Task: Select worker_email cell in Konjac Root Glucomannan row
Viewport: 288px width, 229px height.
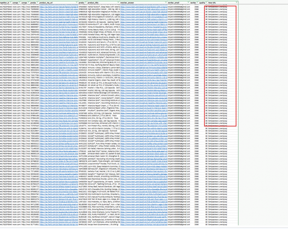Action: click(179, 225)
